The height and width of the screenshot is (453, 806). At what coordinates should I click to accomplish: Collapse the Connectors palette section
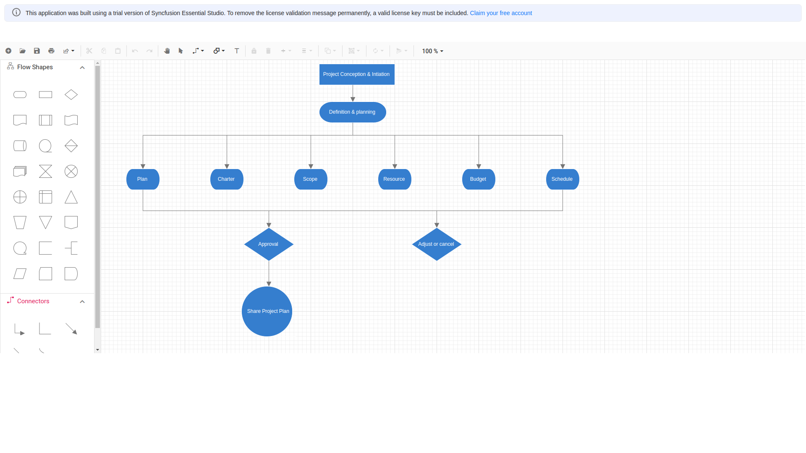(x=82, y=302)
